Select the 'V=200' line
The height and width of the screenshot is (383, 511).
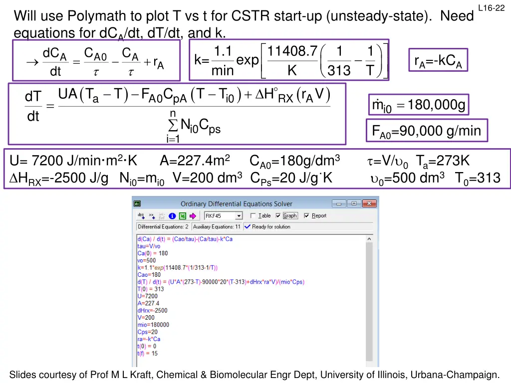pyautogui.click(x=146, y=318)
